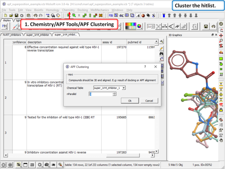Select the magnifier zoom tool in the right sidebar

pyautogui.click(x=221, y=41)
